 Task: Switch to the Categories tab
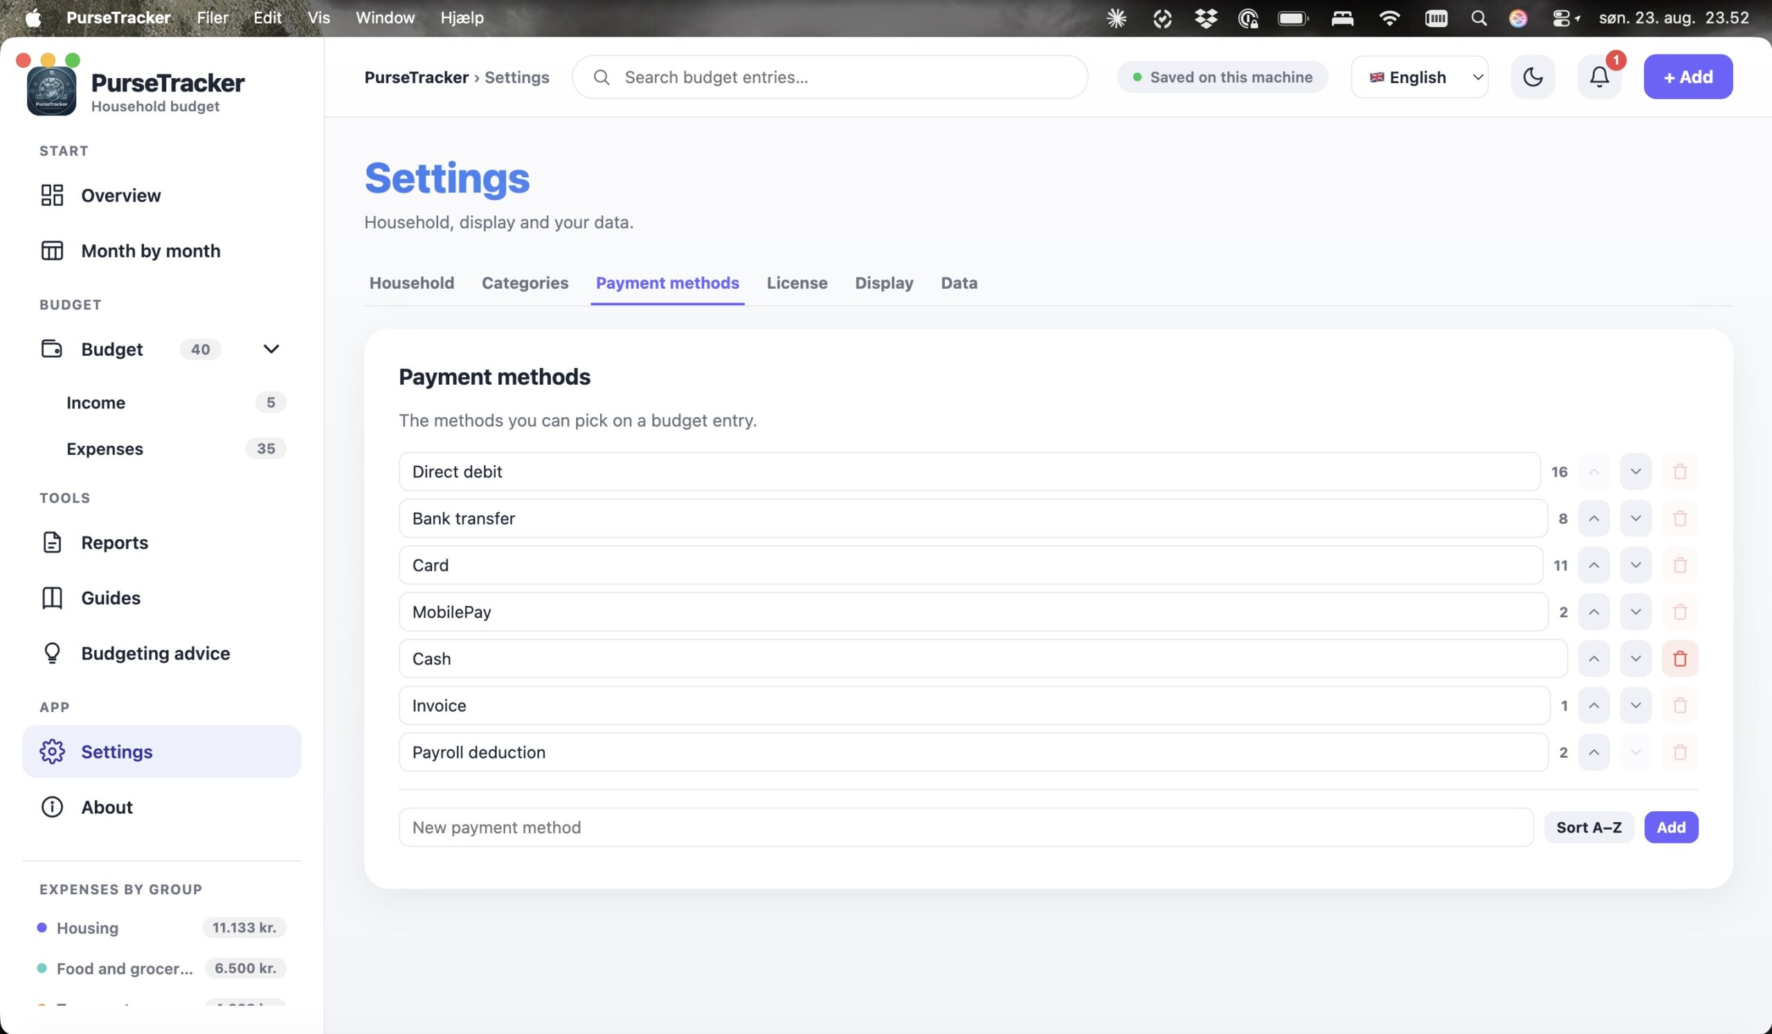pyautogui.click(x=525, y=282)
